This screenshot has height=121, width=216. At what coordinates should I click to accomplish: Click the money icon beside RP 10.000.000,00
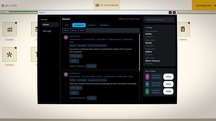point(97,5)
